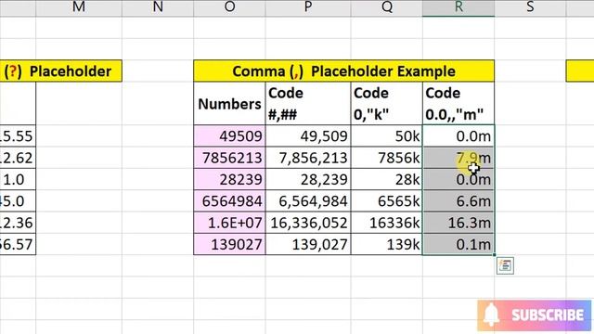The image size is (594, 334).
Task: Select cell showing 28k
Action: tap(387, 179)
